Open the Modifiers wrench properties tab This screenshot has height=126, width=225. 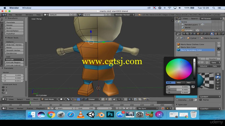(205, 34)
